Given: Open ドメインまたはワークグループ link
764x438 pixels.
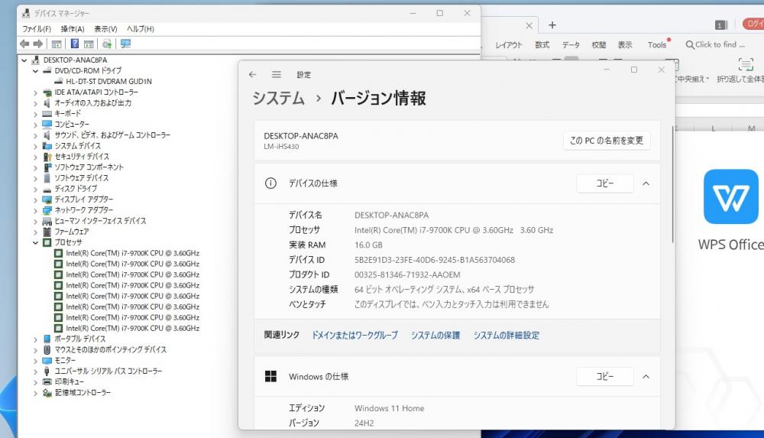Looking at the screenshot, I should point(354,335).
